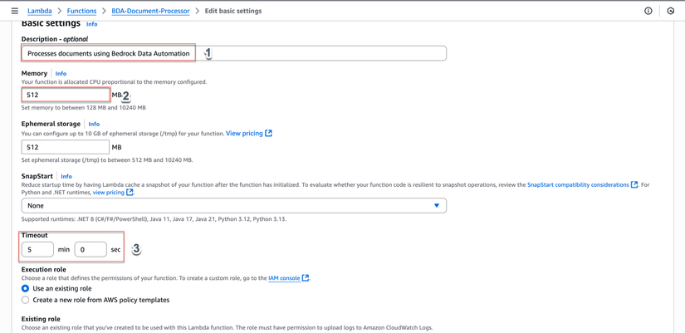Screen dimensions: 685x333
Task: Open the Memory Info link
Action: click(x=61, y=74)
